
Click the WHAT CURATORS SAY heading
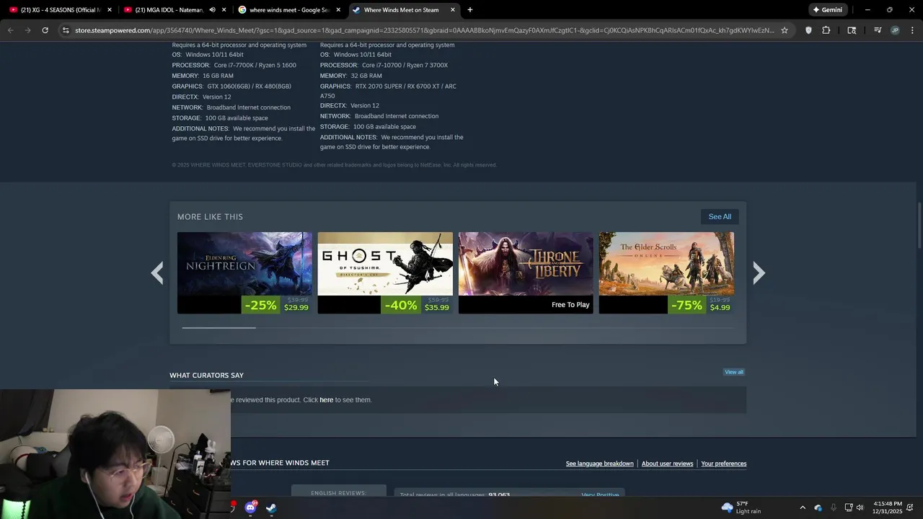click(206, 376)
